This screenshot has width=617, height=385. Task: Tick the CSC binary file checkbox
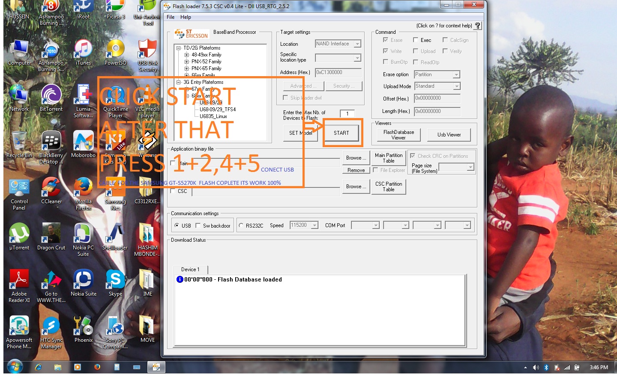[x=173, y=191]
